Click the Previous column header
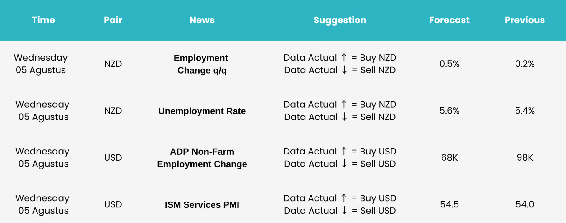Screen dimensions: 566x223 (525, 20)
